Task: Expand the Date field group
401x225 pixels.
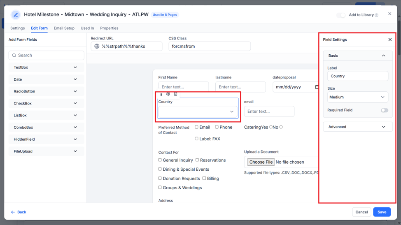Action: click(x=46, y=79)
